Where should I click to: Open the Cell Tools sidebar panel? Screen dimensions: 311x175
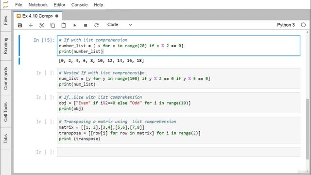tap(5, 112)
